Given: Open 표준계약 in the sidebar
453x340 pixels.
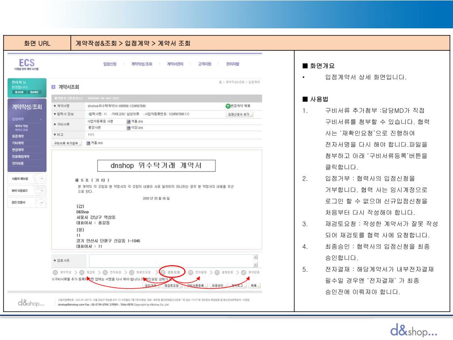Looking at the screenshot, I should [18, 136].
